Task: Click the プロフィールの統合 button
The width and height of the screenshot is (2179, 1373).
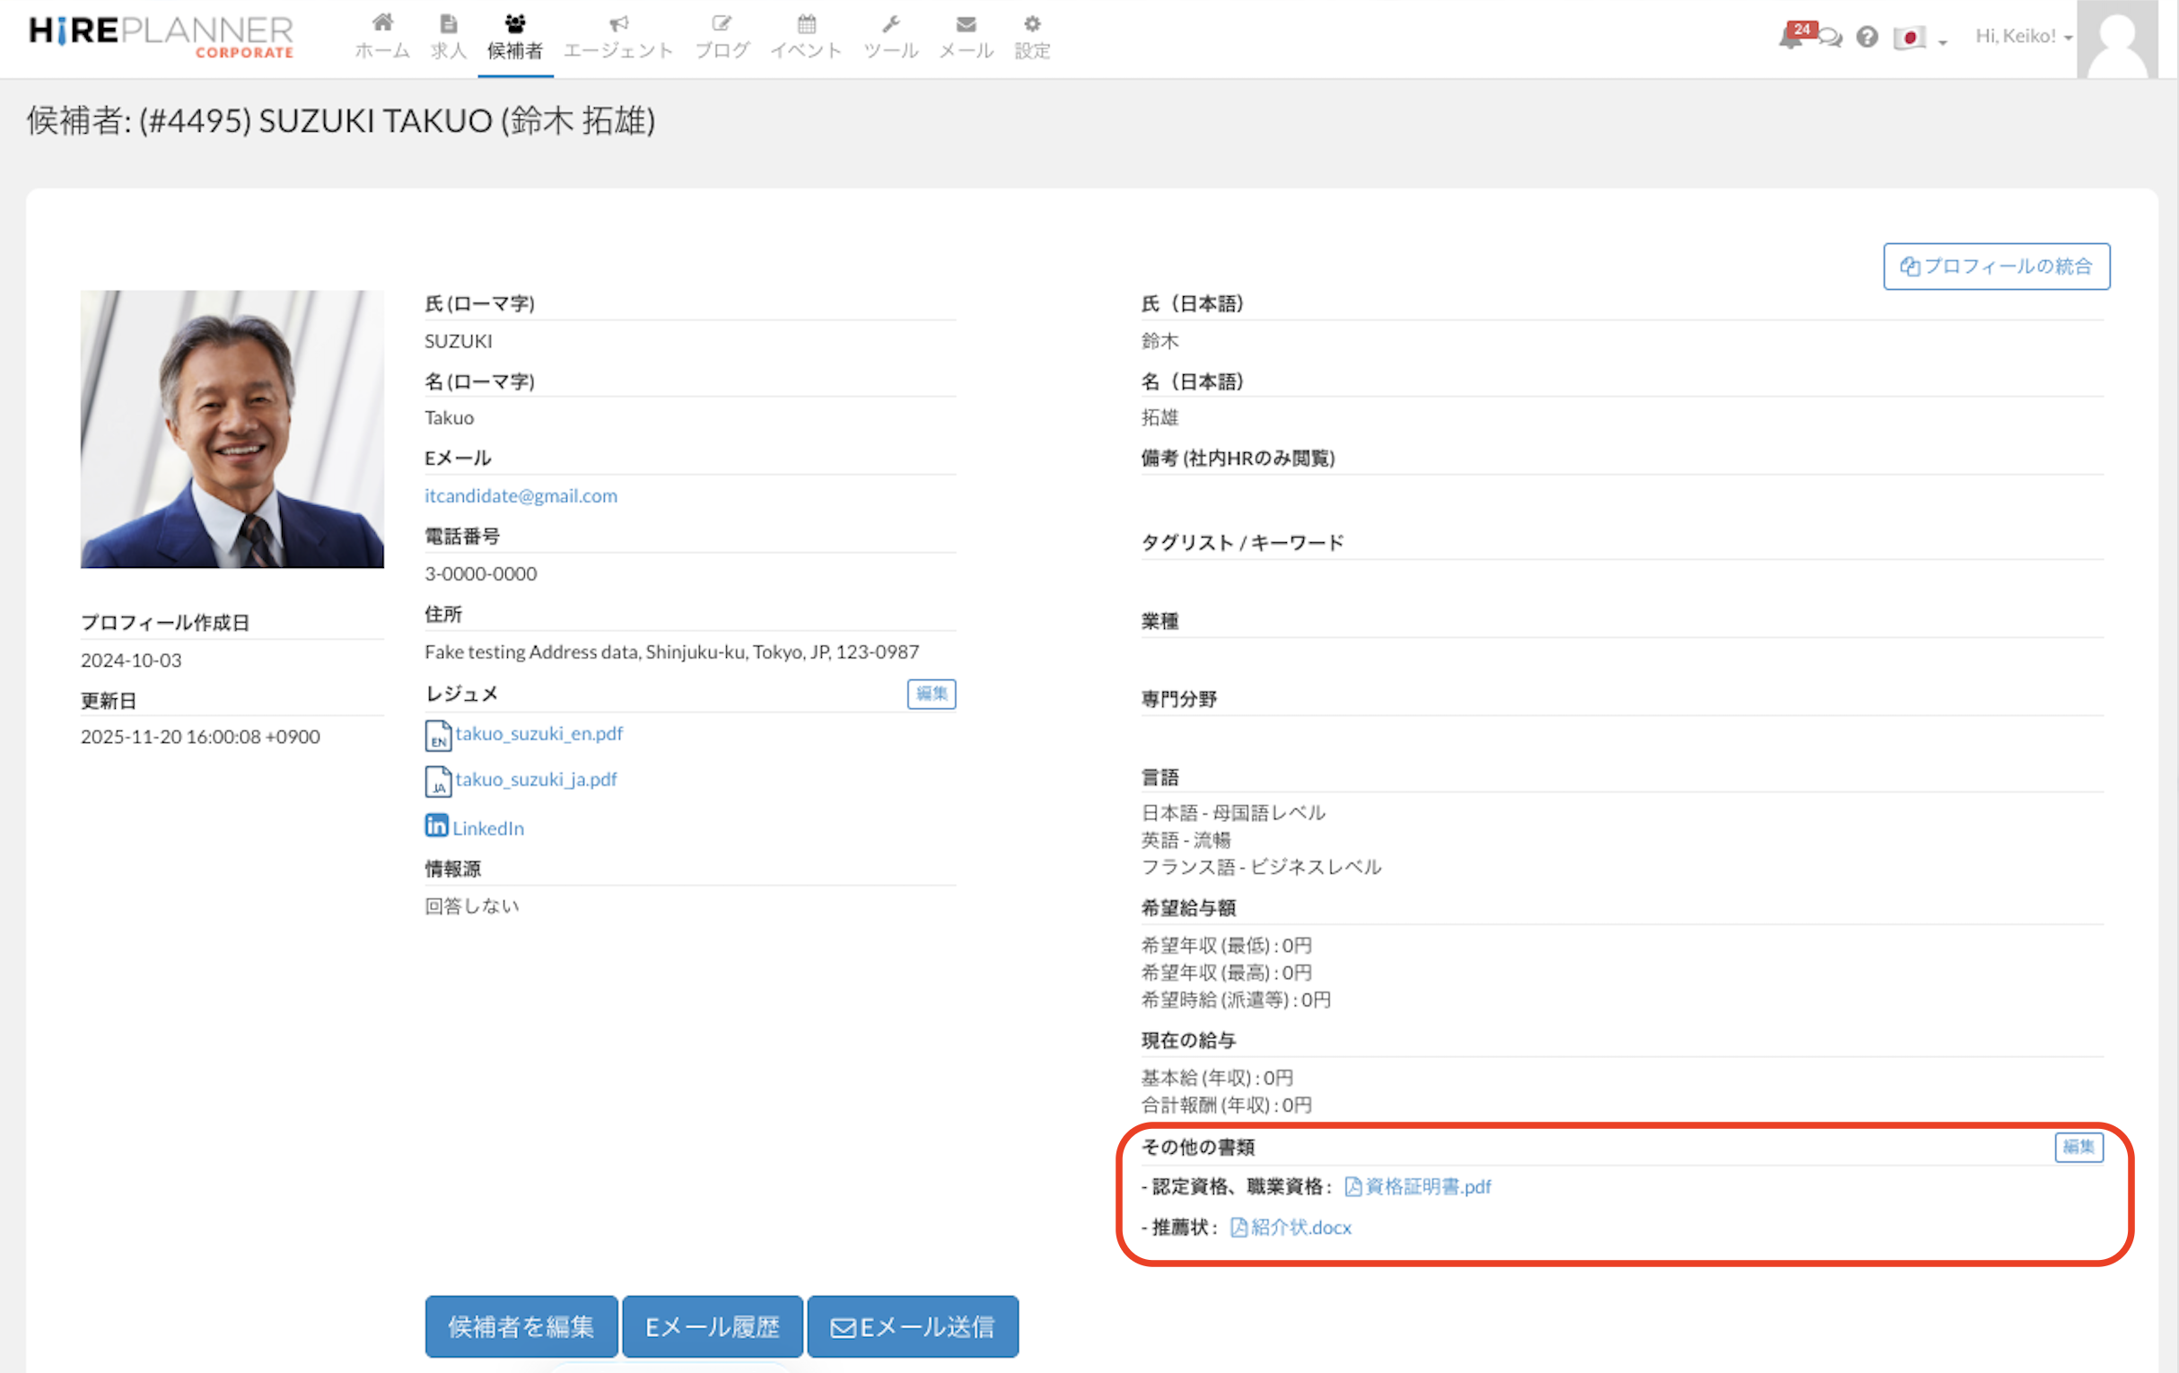Action: (1996, 267)
